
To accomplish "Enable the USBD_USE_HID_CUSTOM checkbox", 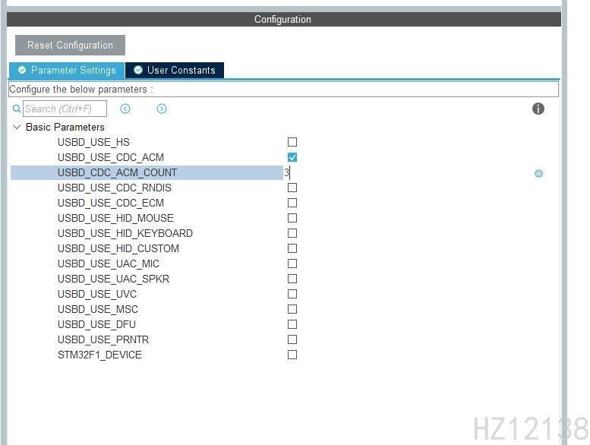I will 292,248.
